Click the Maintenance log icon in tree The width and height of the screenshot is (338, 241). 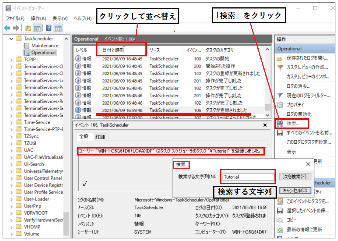click(x=27, y=46)
